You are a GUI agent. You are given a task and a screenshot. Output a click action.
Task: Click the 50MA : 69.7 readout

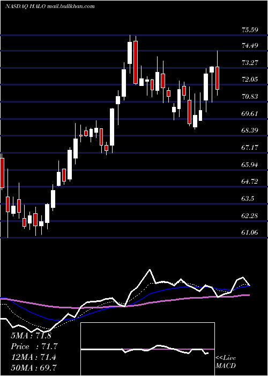(34, 367)
